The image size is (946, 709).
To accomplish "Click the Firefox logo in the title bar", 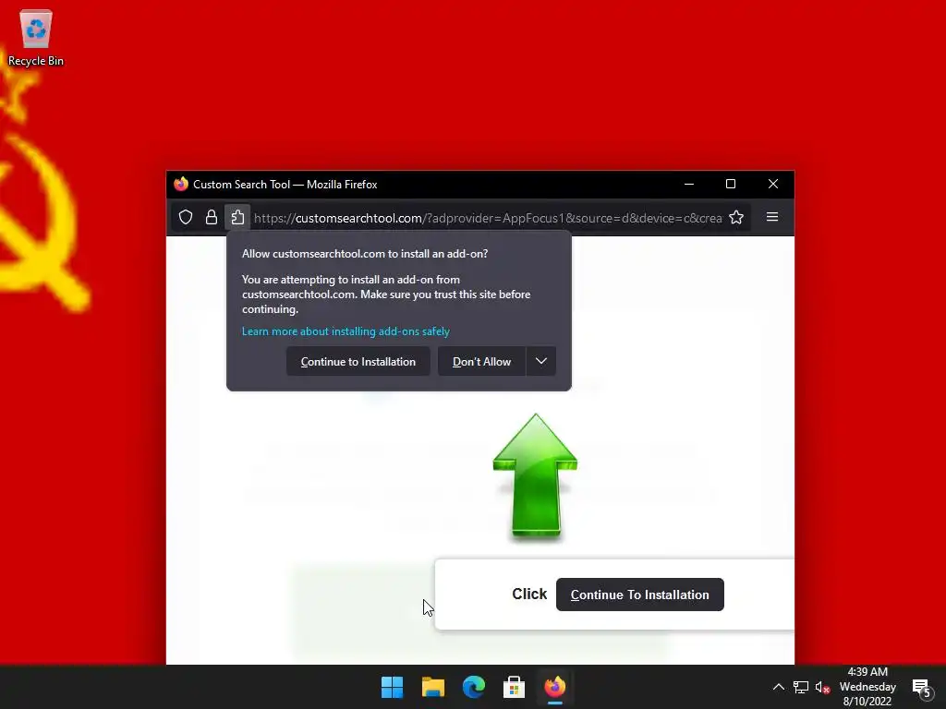I will [x=180, y=184].
